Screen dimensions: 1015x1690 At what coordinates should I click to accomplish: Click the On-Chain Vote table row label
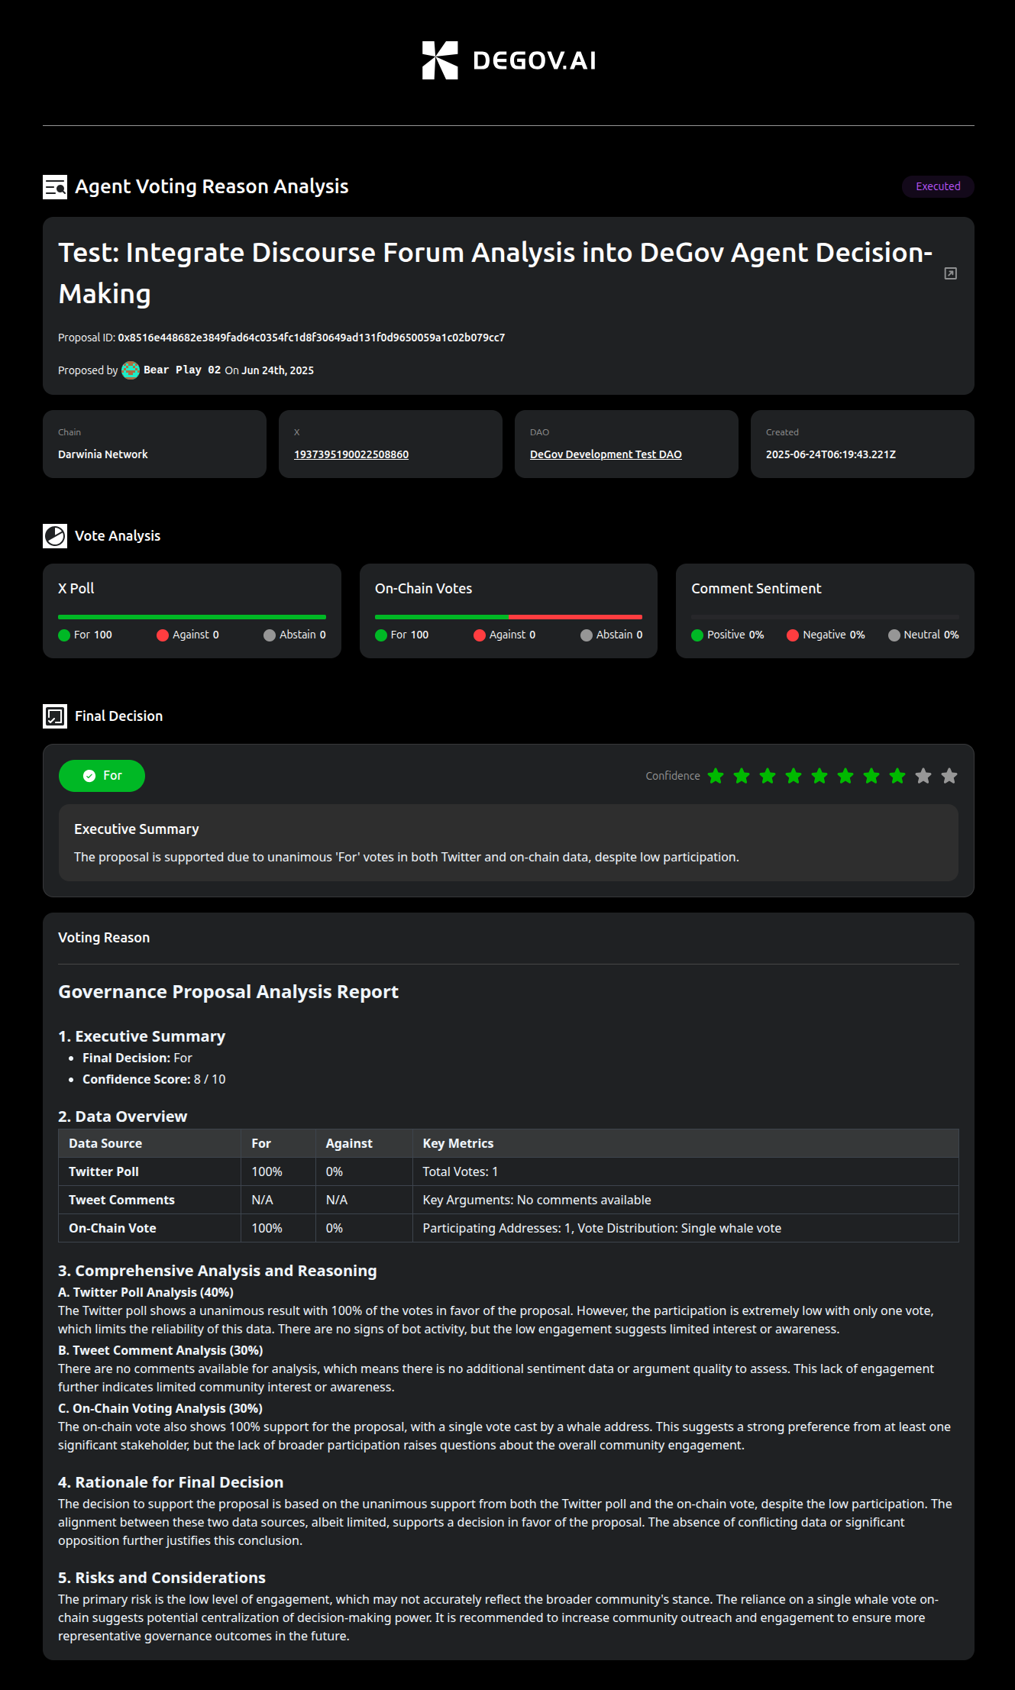[112, 1228]
